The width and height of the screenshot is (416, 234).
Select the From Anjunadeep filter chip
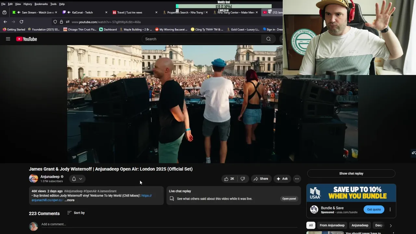coord(332,225)
